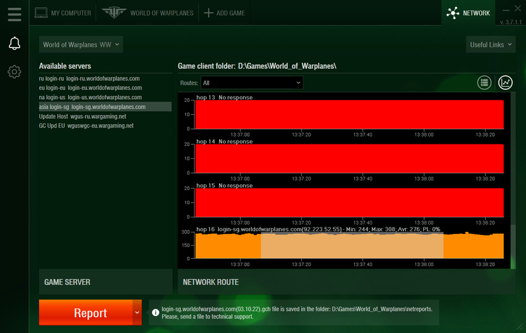Click the Network Route panel header

point(347,282)
